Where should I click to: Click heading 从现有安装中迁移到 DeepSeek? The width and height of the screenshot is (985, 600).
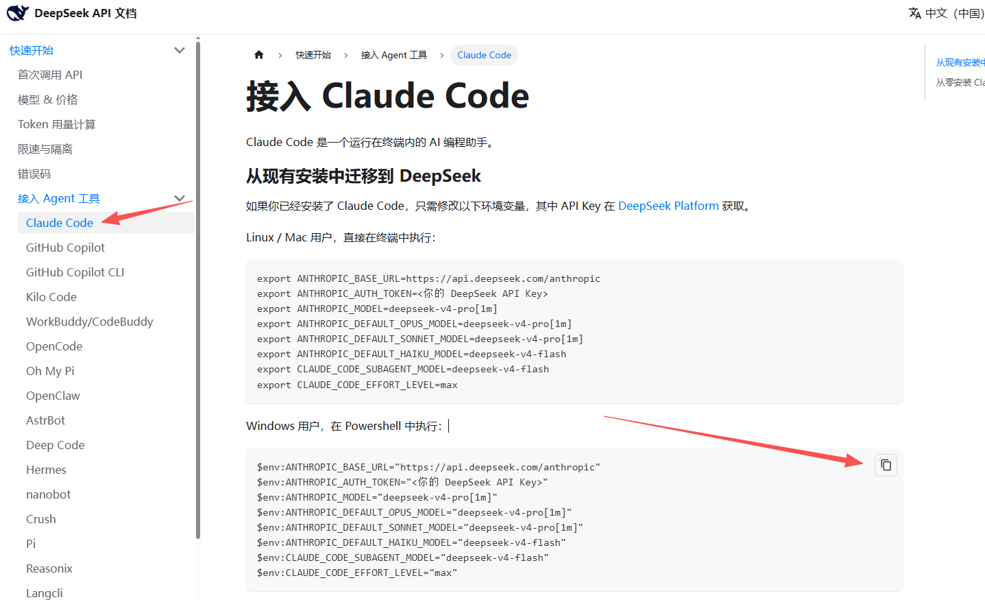point(363,176)
